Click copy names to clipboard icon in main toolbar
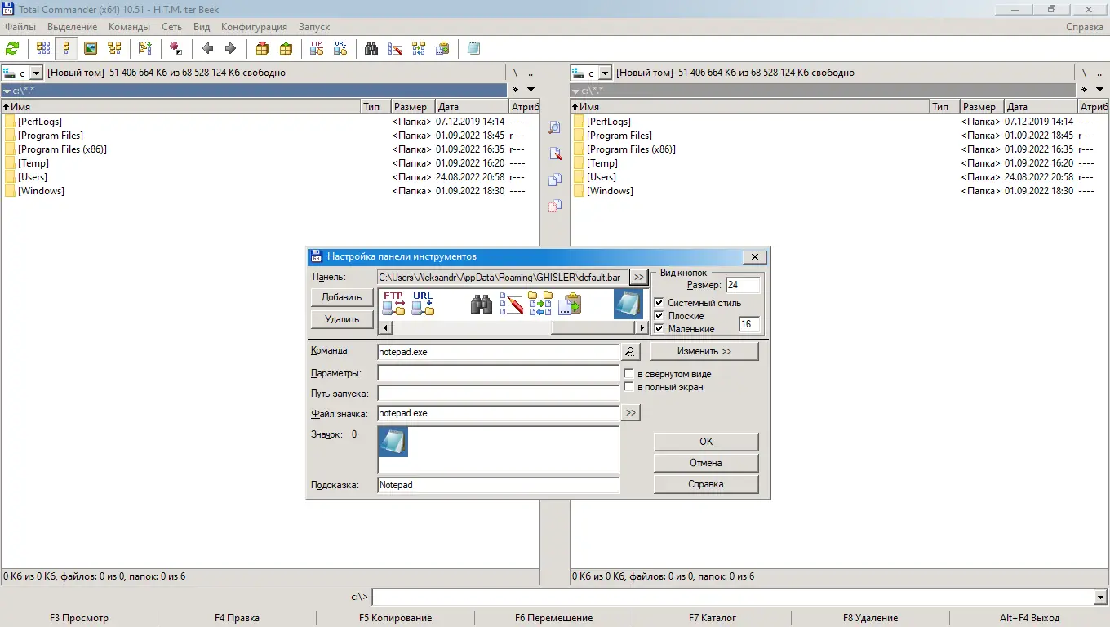Screen dimensions: 1110x627 (x=442, y=48)
